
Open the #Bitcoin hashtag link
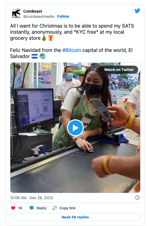point(71,50)
